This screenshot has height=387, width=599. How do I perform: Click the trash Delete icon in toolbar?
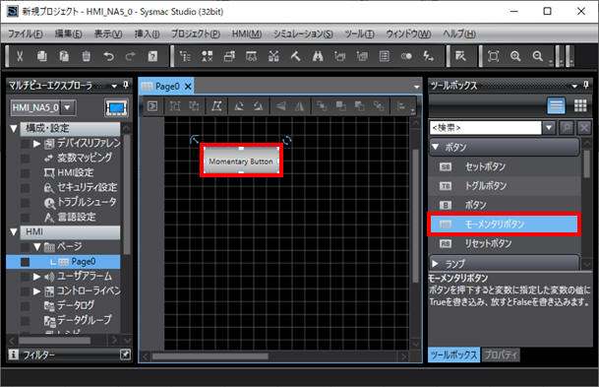(x=87, y=56)
